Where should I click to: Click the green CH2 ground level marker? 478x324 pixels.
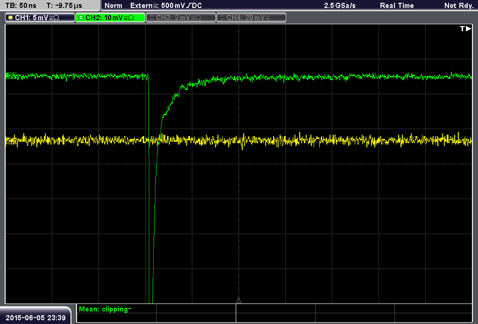click(x=12, y=76)
